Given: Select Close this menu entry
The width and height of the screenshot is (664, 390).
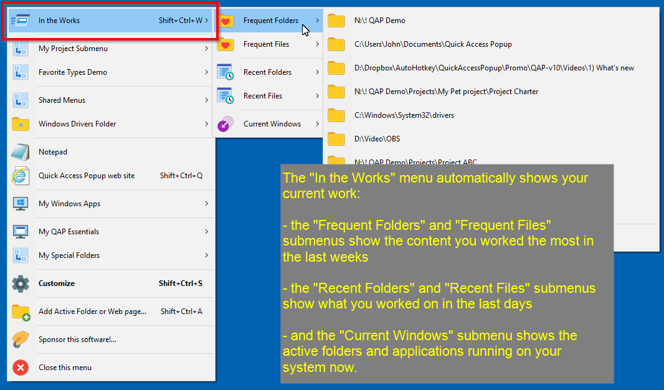Looking at the screenshot, I should (x=111, y=368).
